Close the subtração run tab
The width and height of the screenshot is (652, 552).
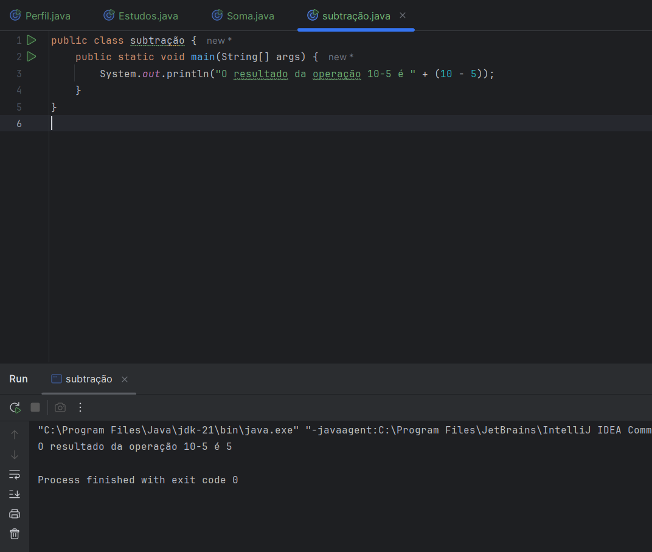(124, 379)
